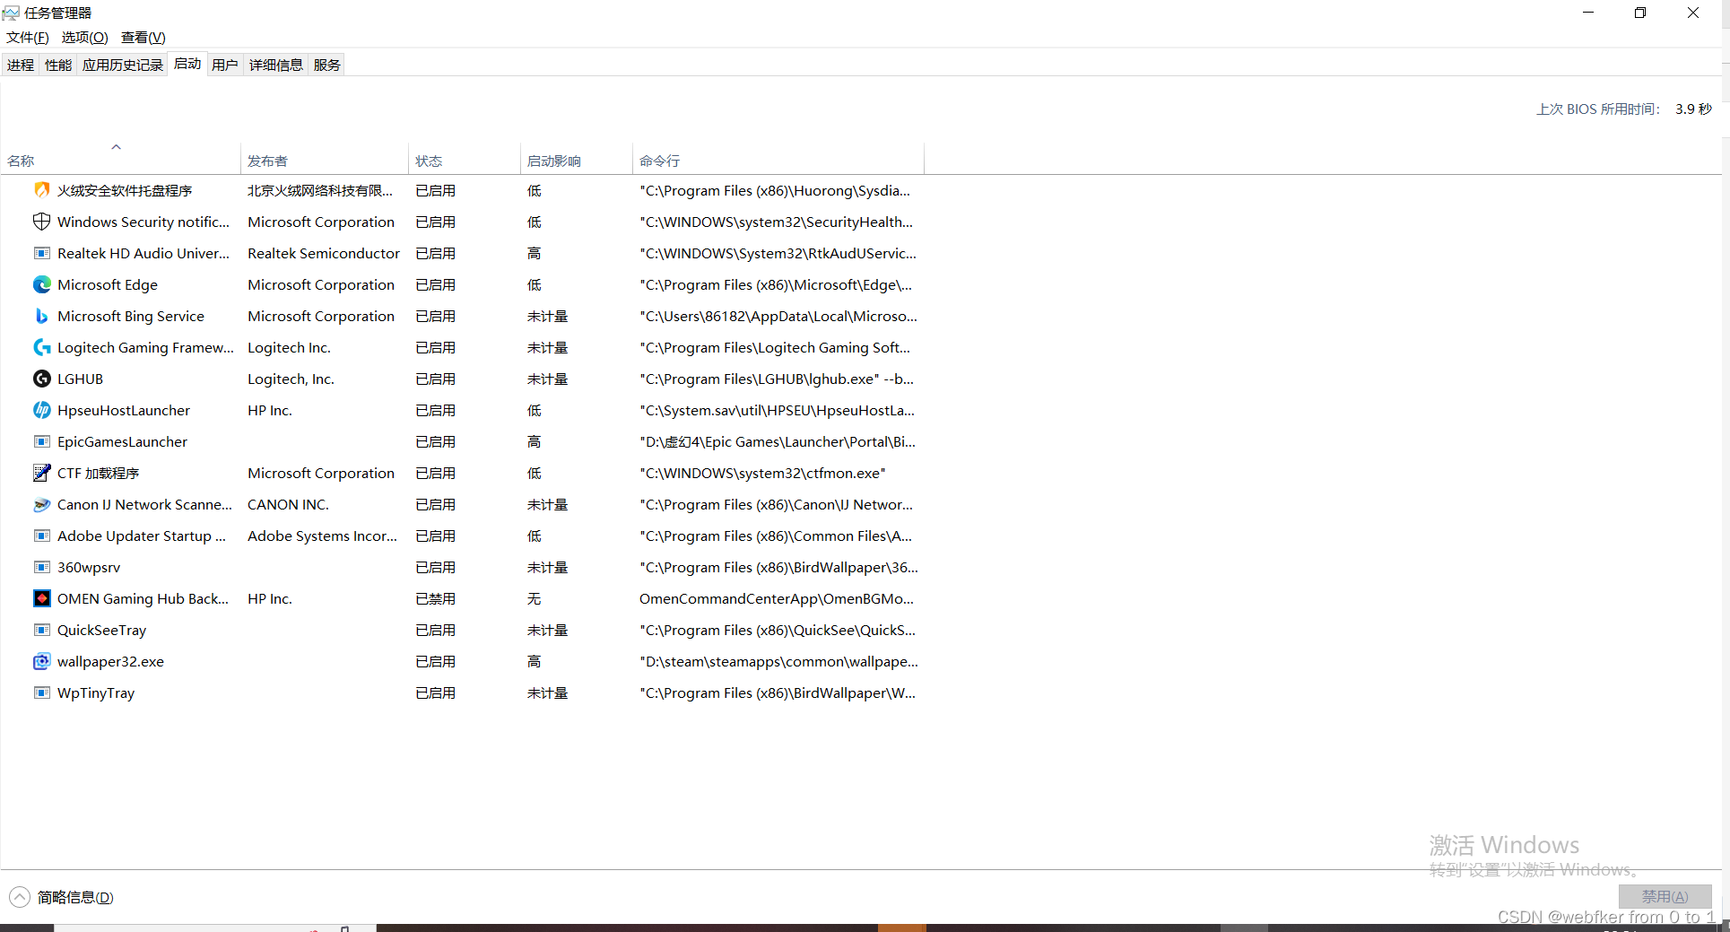Sort by the 发布者 column header
The image size is (1730, 932).
coord(325,161)
